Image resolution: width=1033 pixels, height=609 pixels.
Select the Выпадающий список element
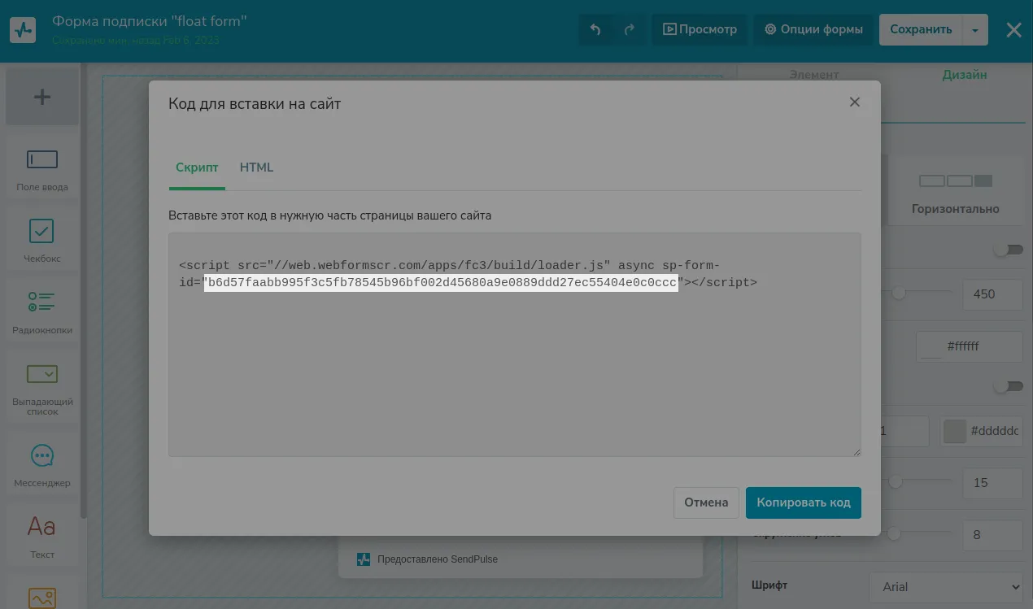pyautogui.click(x=42, y=388)
